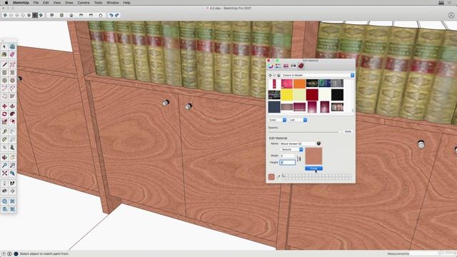Viewport: 457px width, 257px height.
Task: Open the color wheel picker tab
Action: 271,66
